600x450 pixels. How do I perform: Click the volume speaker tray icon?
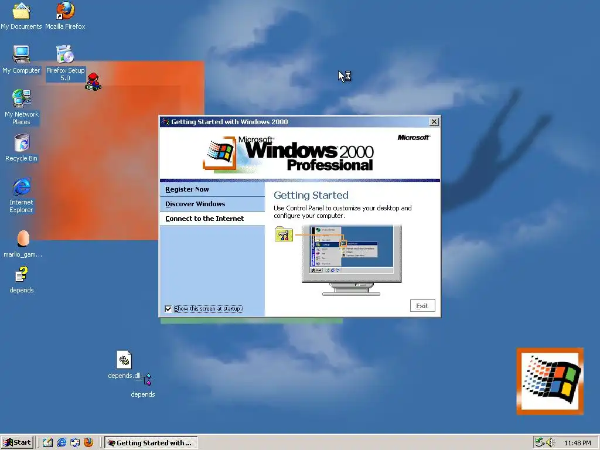(550, 442)
